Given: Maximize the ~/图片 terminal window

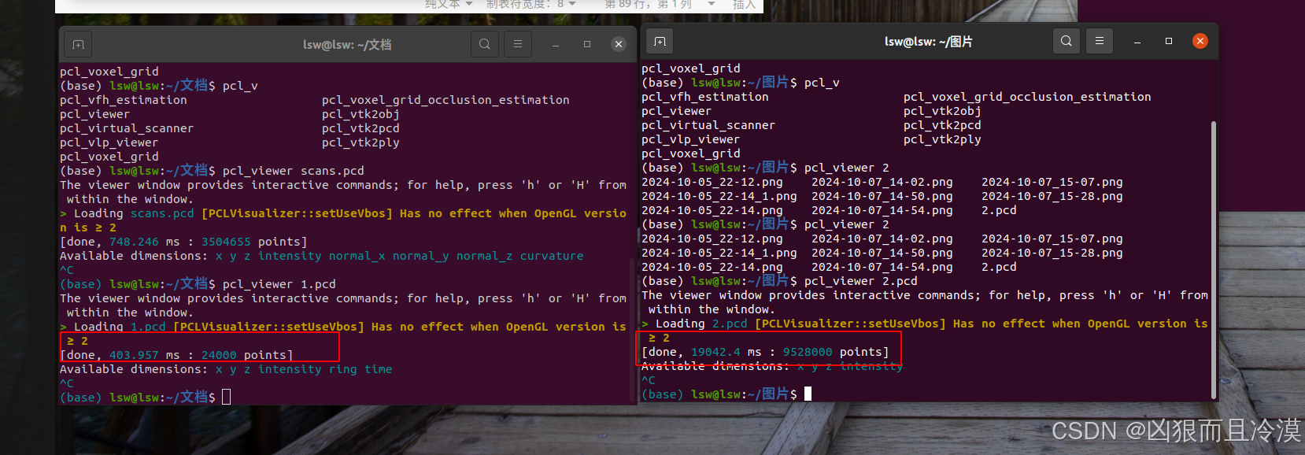Looking at the screenshot, I should coord(1169,41).
